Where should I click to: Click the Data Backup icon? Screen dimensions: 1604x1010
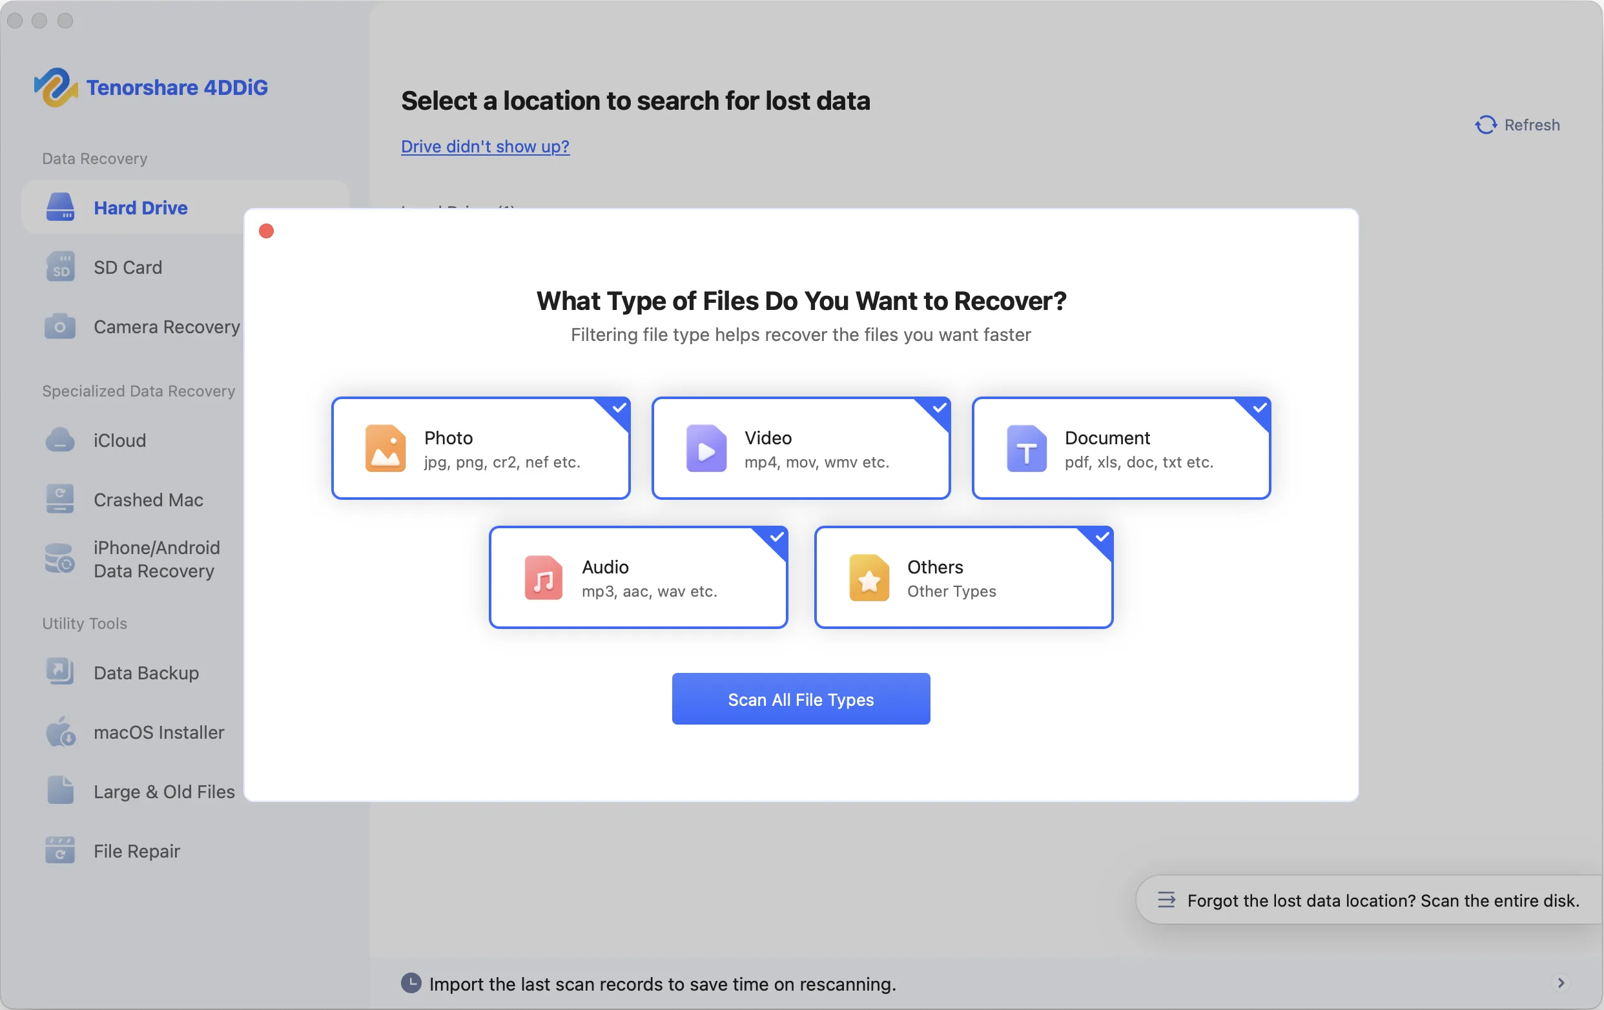click(x=60, y=672)
